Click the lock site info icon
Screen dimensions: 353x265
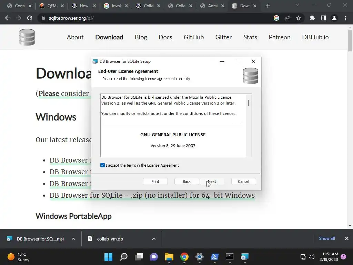point(43,18)
